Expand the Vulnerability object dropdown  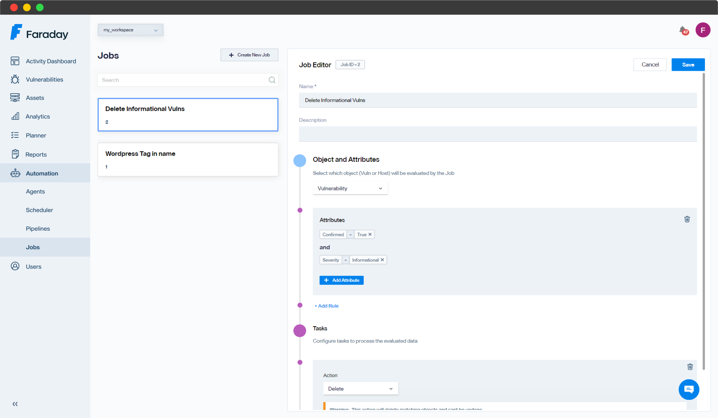350,188
